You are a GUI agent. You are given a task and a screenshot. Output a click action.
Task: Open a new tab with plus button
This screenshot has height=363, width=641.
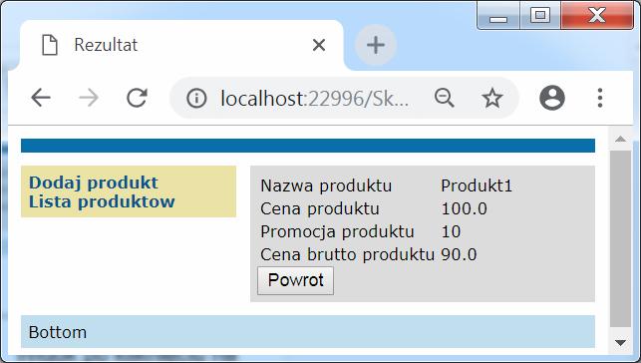376,45
